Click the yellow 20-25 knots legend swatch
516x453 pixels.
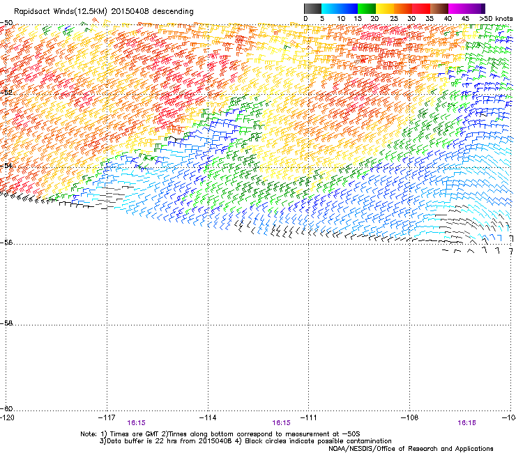tap(385, 8)
